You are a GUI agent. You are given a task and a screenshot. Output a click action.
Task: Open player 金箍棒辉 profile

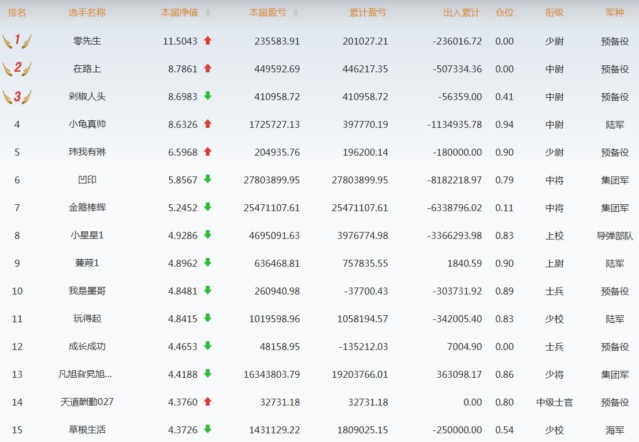pyautogui.click(x=87, y=208)
